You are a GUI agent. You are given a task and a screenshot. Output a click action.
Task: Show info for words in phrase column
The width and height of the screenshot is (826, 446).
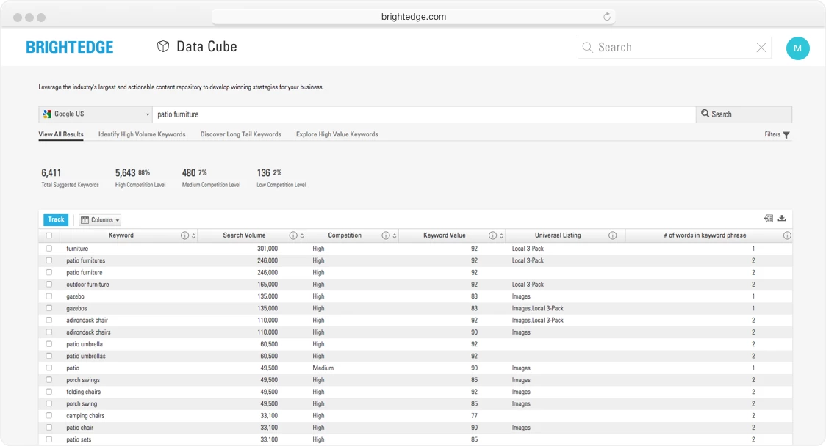pyautogui.click(x=787, y=235)
